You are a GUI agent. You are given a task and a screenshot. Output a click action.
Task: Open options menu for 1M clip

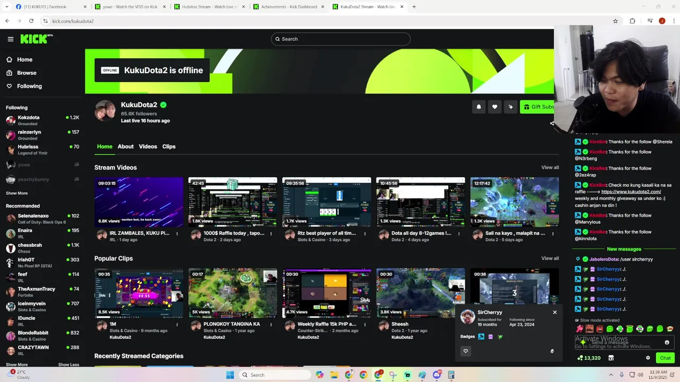click(x=177, y=324)
